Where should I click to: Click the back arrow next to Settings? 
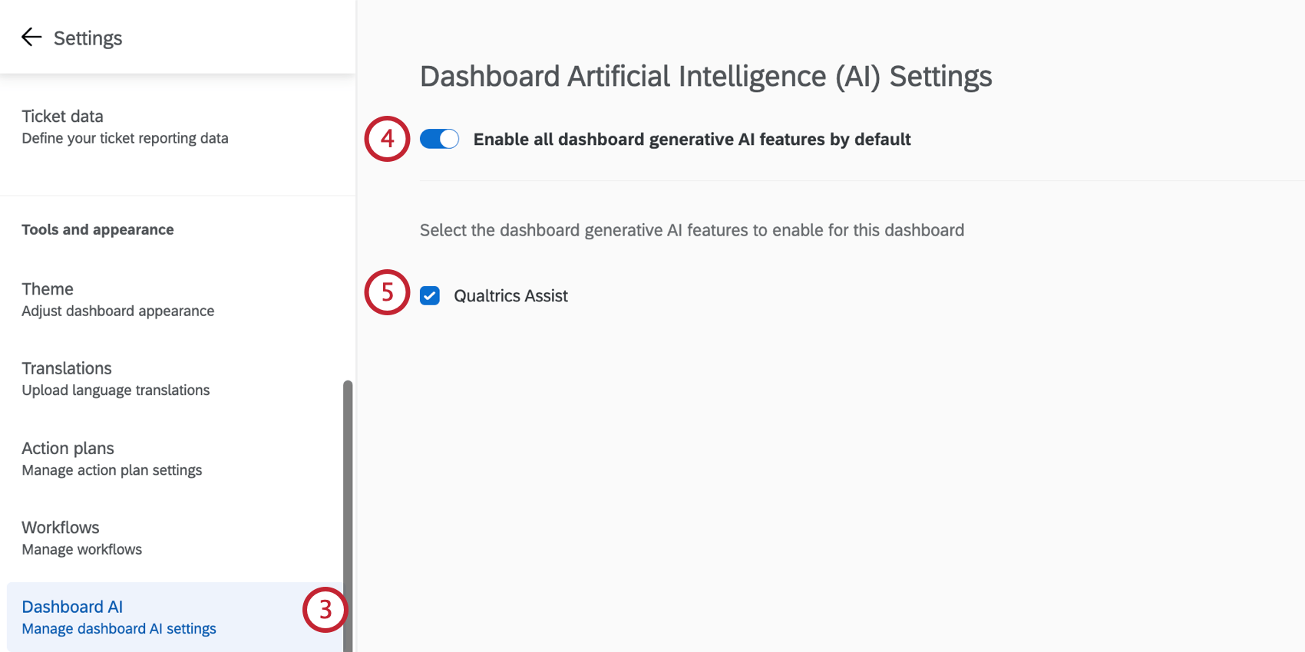(x=31, y=37)
